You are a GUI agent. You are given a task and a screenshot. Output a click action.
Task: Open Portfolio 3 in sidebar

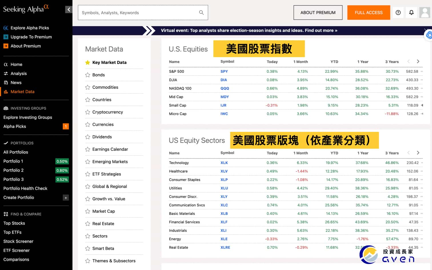pos(13,180)
